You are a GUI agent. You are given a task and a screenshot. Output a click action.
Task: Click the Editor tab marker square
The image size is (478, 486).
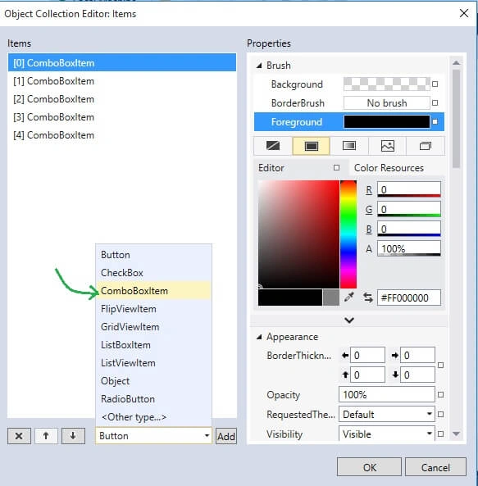336,168
